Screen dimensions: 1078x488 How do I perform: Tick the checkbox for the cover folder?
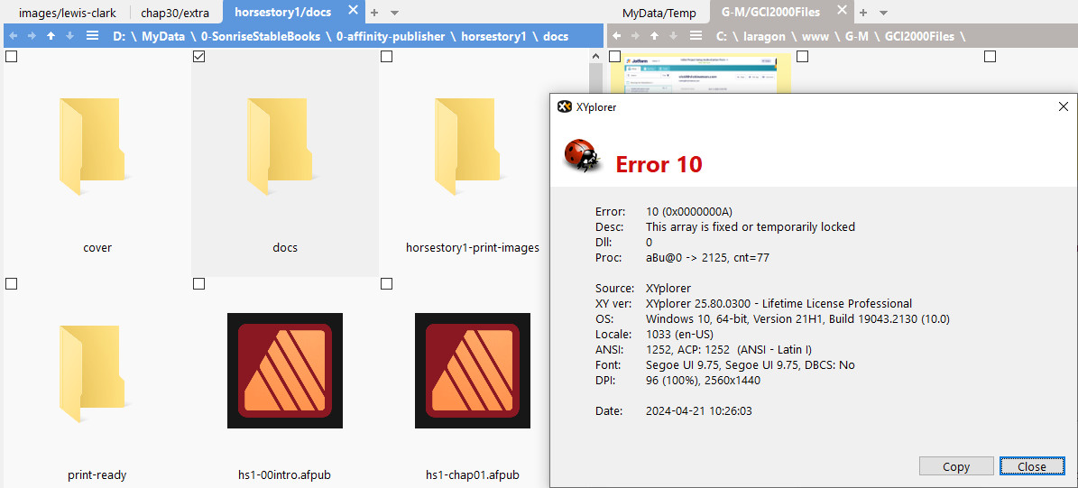[11, 57]
